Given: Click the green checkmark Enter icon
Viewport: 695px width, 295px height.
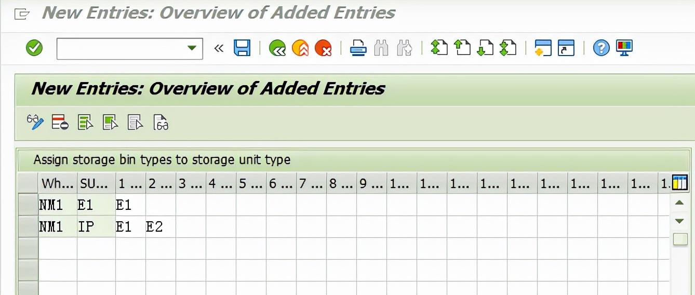Looking at the screenshot, I should (34, 48).
